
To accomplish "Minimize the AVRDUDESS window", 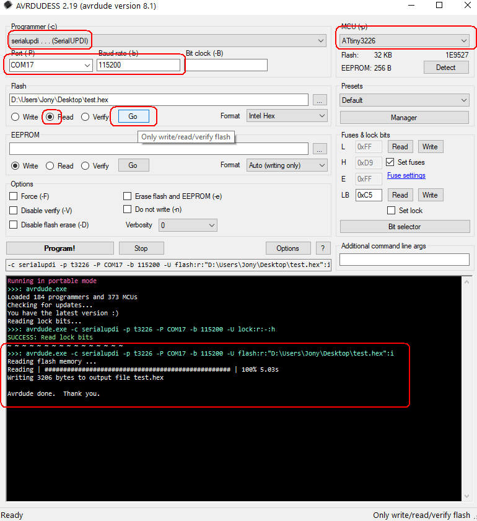I will 411,6.
